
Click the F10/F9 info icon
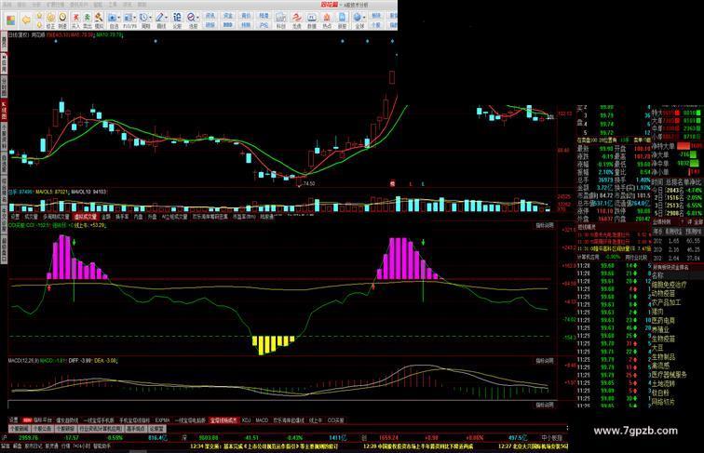(x=128, y=20)
